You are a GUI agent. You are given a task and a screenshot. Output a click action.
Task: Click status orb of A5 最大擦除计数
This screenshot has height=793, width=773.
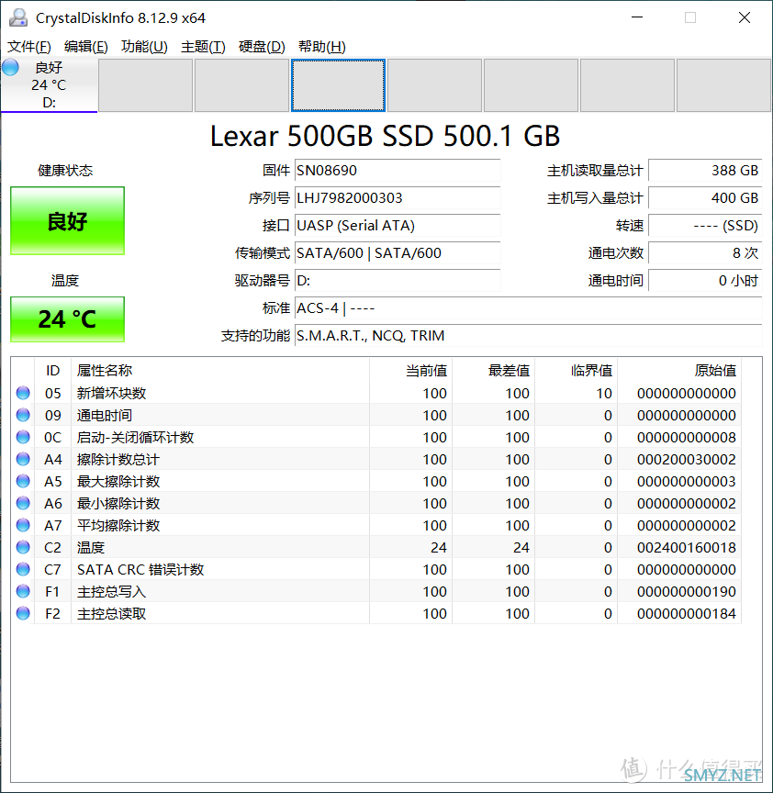pos(23,481)
